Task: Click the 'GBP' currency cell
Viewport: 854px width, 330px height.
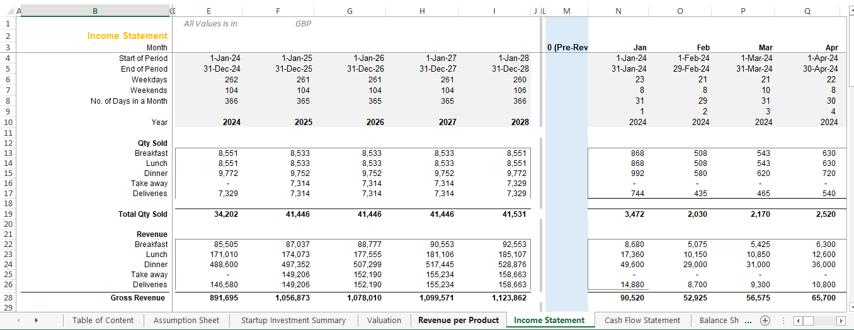Action: [303, 24]
